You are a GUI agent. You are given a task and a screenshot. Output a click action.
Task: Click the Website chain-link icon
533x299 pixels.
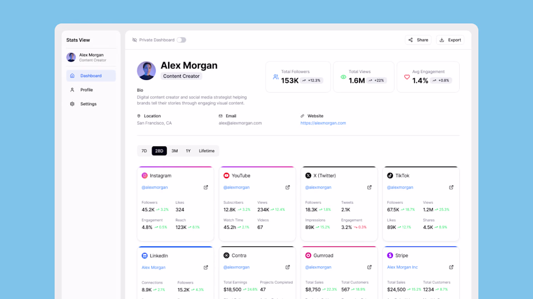pyautogui.click(x=302, y=116)
